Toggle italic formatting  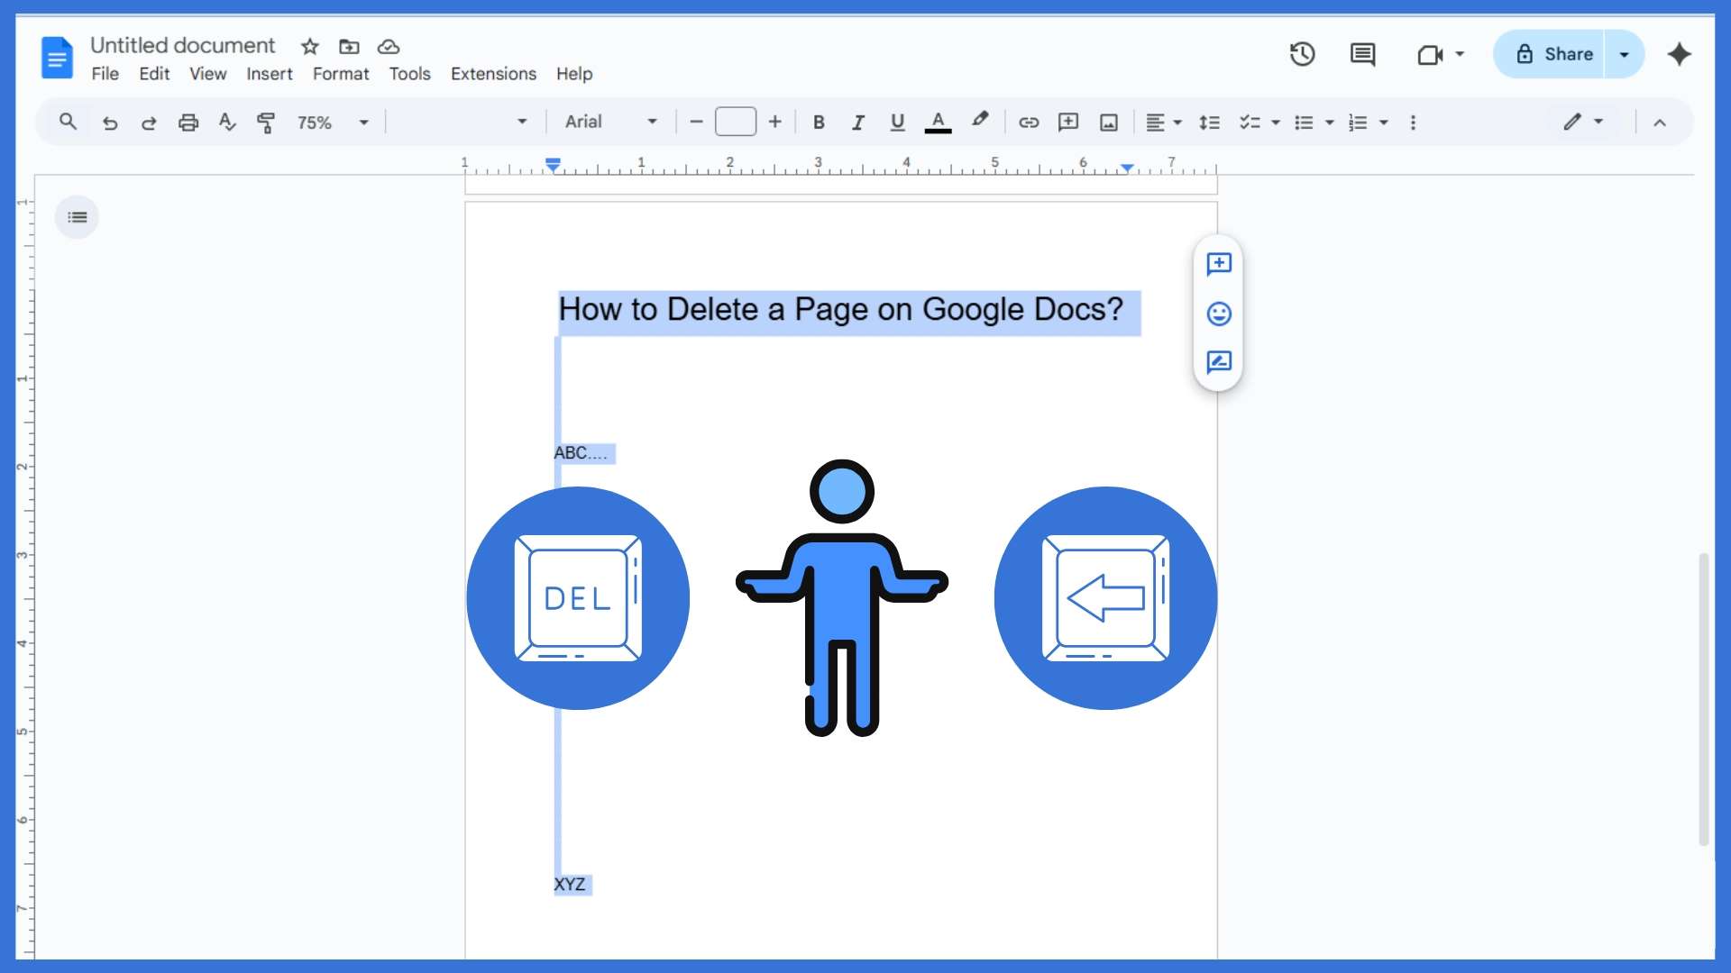point(857,123)
